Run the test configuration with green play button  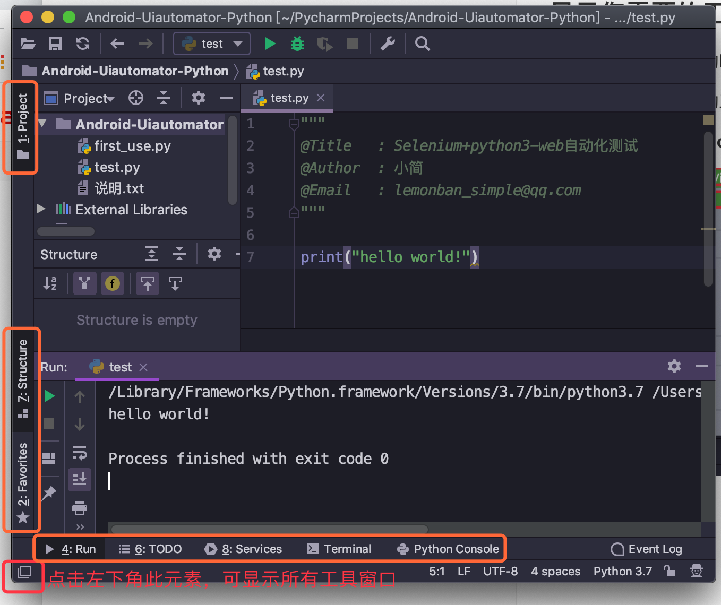(270, 44)
